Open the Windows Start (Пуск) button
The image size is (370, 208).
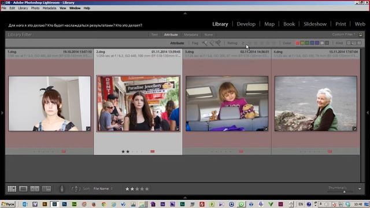8,204
